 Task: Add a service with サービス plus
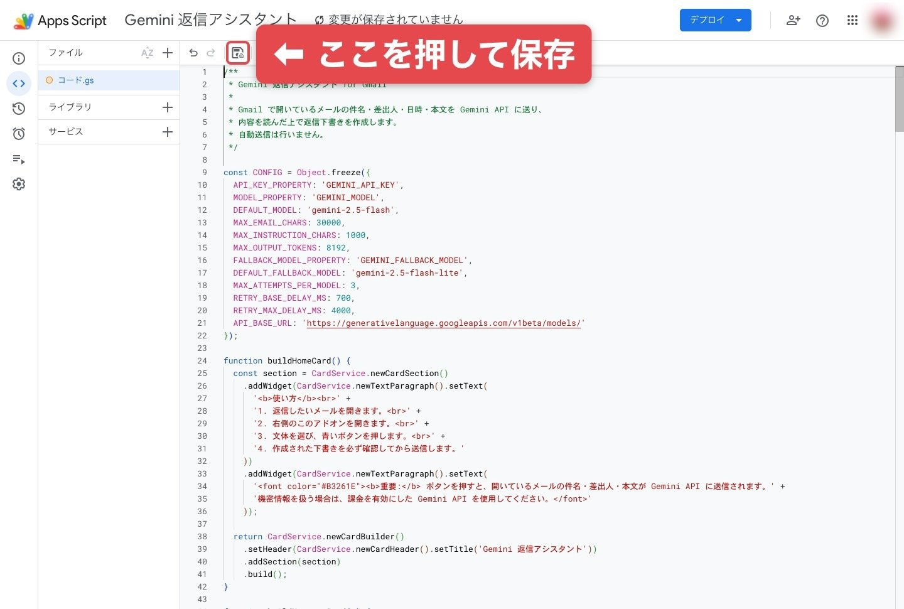click(x=168, y=132)
